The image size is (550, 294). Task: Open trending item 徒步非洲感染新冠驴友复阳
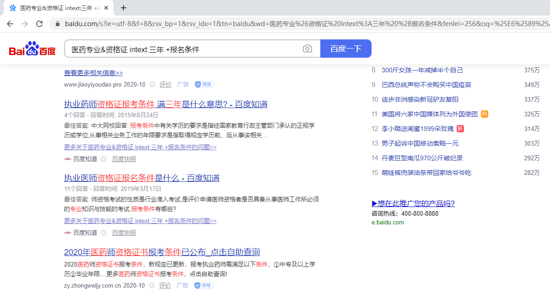(420, 99)
